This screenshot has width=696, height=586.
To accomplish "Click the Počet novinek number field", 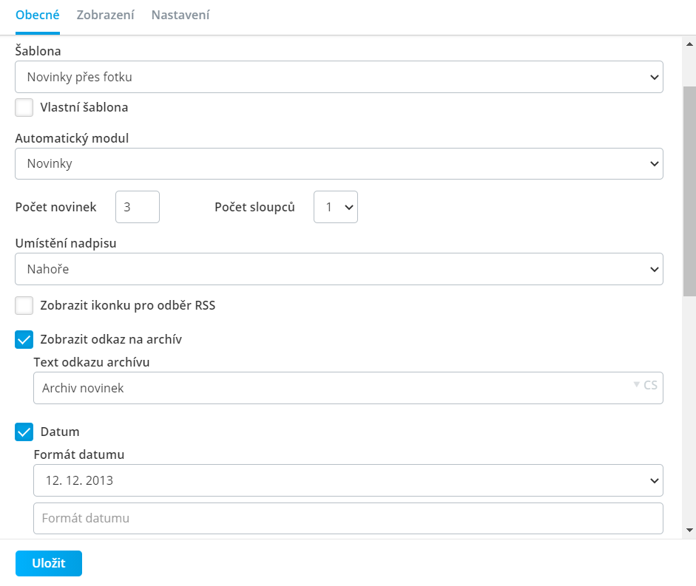I will coord(138,207).
